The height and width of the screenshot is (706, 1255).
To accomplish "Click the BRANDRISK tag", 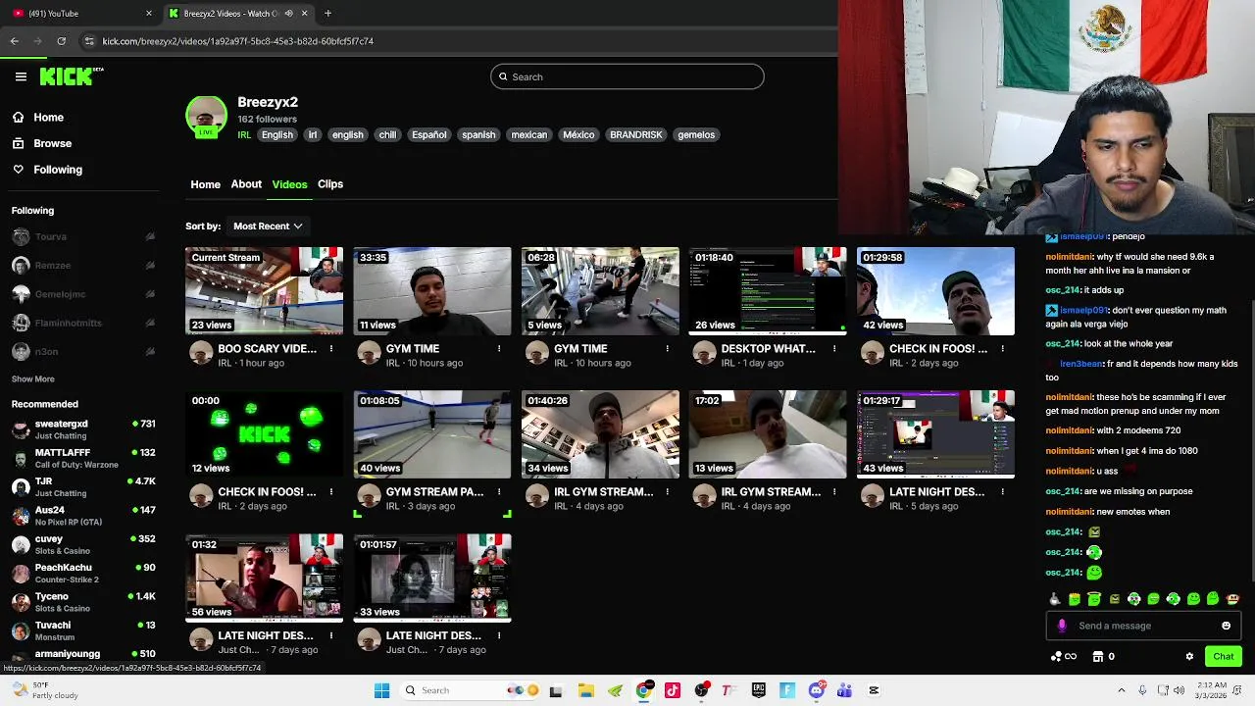I will click(635, 135).
